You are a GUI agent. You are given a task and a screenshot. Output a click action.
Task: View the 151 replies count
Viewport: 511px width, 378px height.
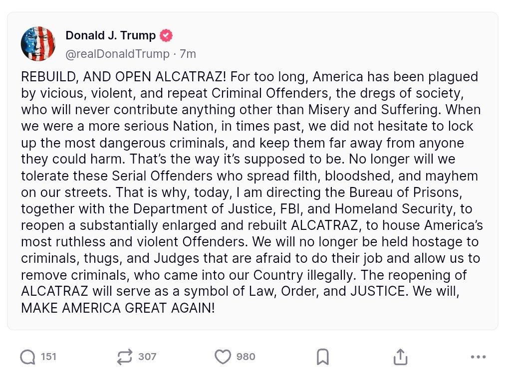pos(48,357)
